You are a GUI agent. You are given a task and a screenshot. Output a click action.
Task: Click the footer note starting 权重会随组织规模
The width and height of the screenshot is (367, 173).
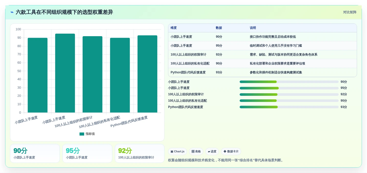tap(226, 160)
